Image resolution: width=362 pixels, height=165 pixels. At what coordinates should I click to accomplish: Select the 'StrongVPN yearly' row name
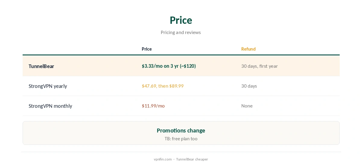[x=48, y=86]
